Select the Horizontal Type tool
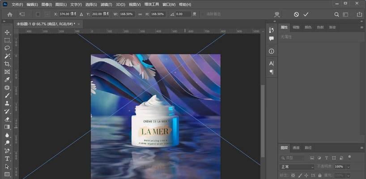The image size is (366, 179). tap(7, 159)
